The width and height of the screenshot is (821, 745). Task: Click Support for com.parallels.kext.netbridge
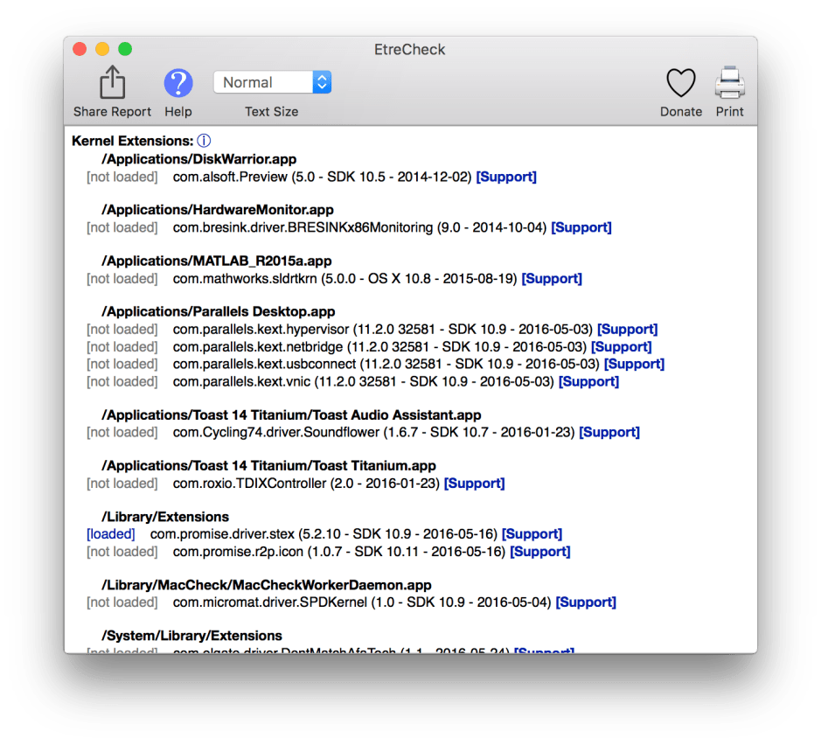pyautogui.click(x=621, y=346)
